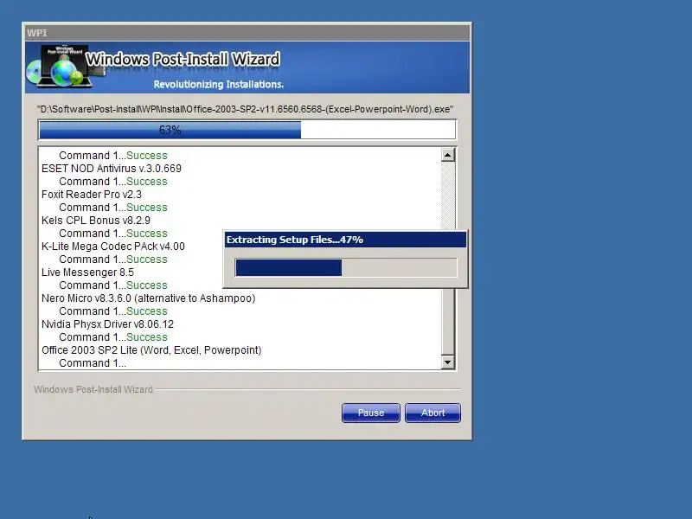692x519 pixels.
Task: Select the Nero Micro v8.3.6.0 entry
Action: pos(148,298)
